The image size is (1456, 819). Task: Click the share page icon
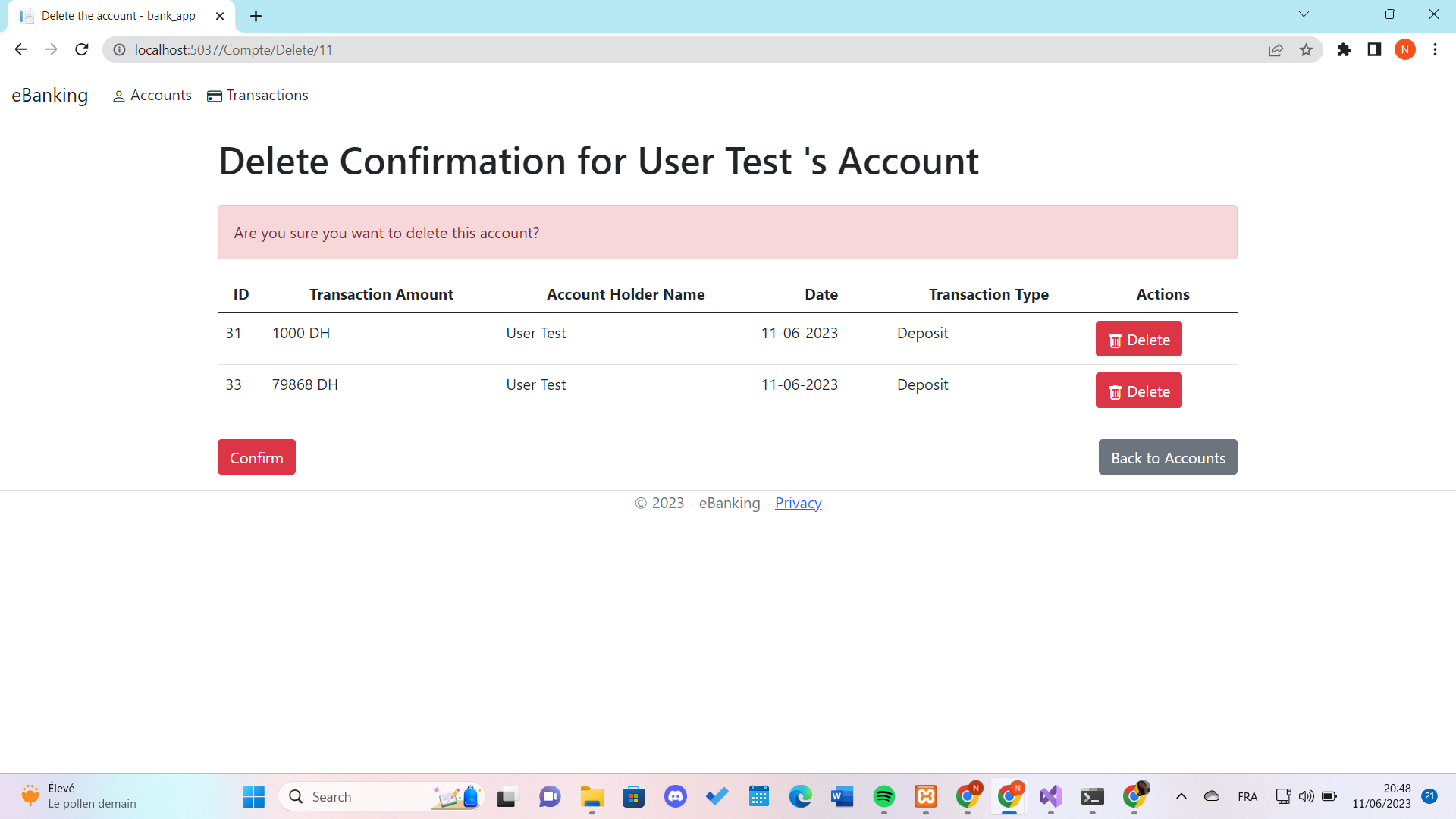point(1276,50)
